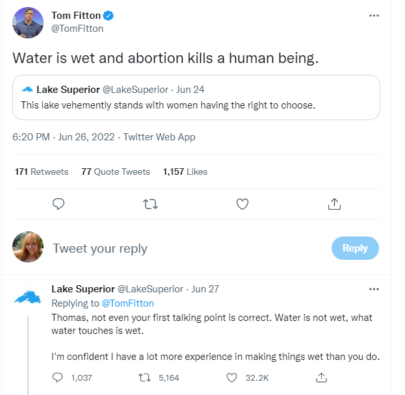Viewport: 405px width, 395px height.
Task: View the 1,157 Likes list
Action: click(x=185, y=172)
